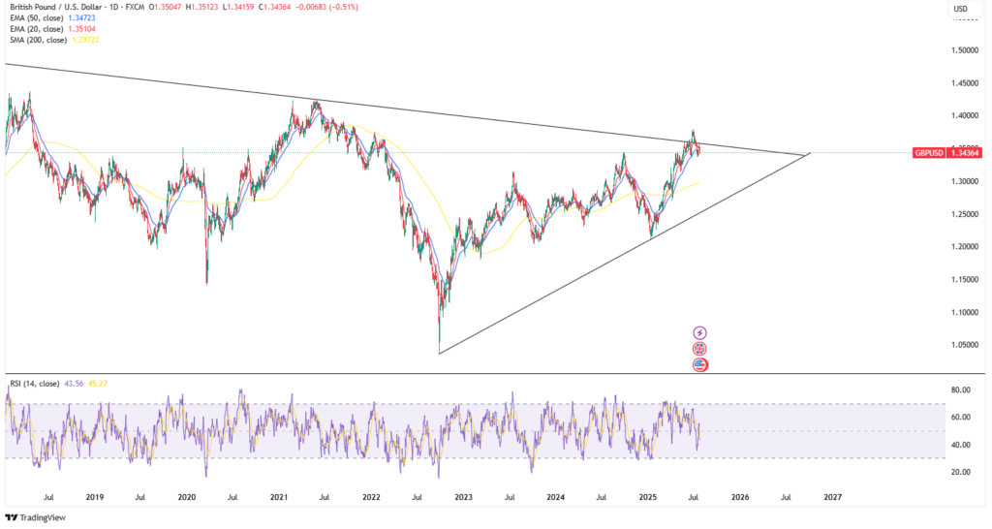This screenshot has width=992, height=529.
Task: Click the UK flag economic event icon
Action: 699,349
